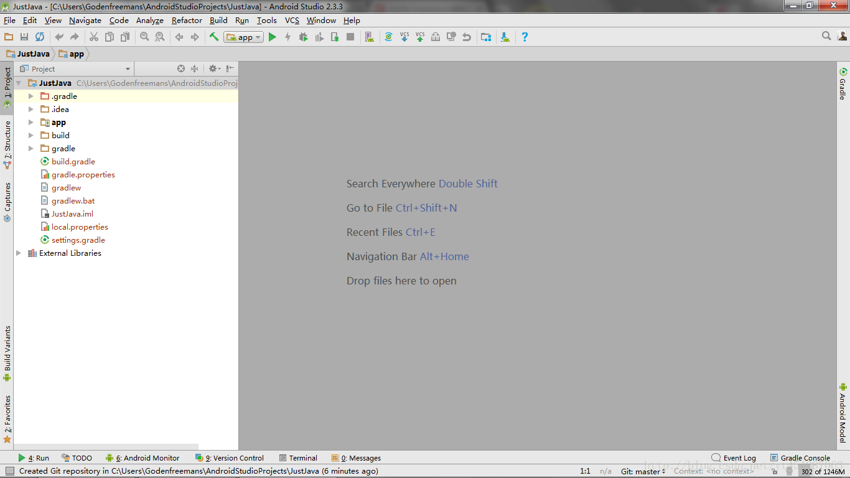Open the Gradle Console button

coord(800,458)
